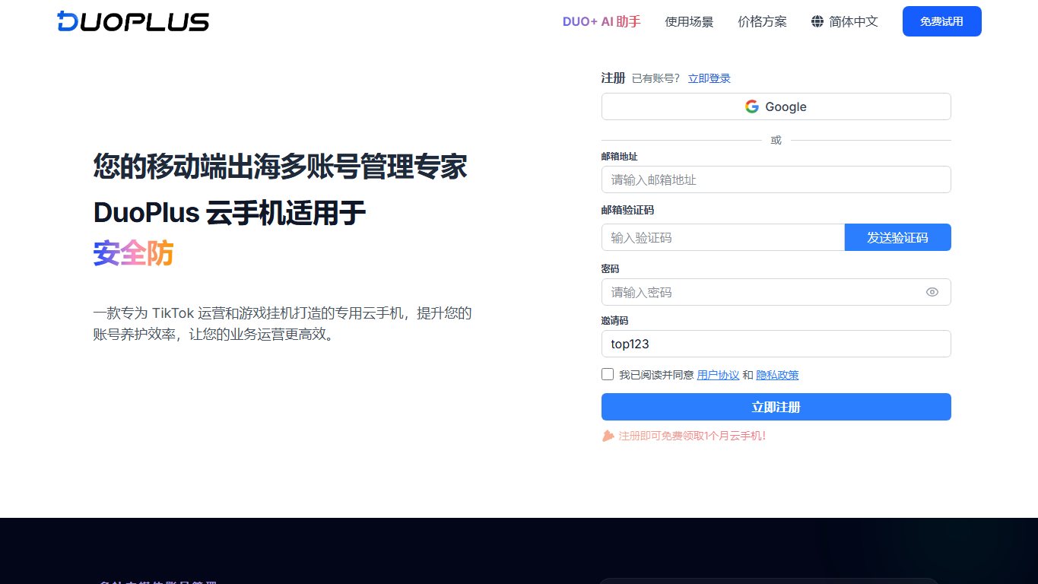Click the 发送验证码 button
Screen dimensions: 1038x584
897,237
